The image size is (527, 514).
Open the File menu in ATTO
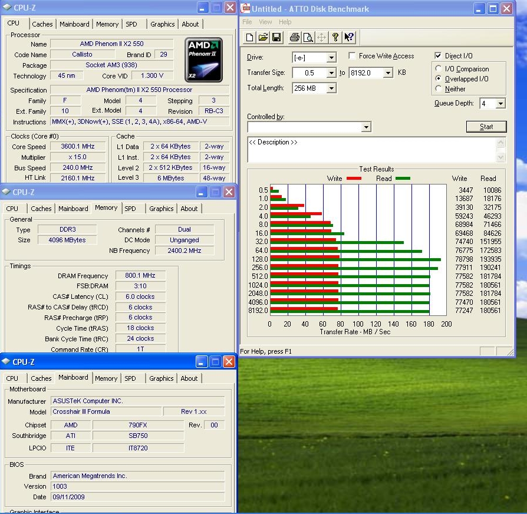tap(247, 22)
